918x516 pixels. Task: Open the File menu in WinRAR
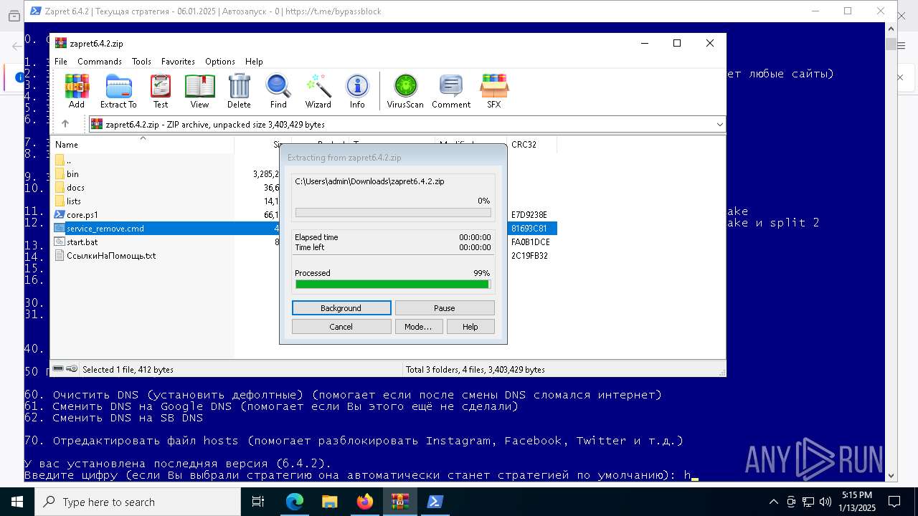pos(61,62)
